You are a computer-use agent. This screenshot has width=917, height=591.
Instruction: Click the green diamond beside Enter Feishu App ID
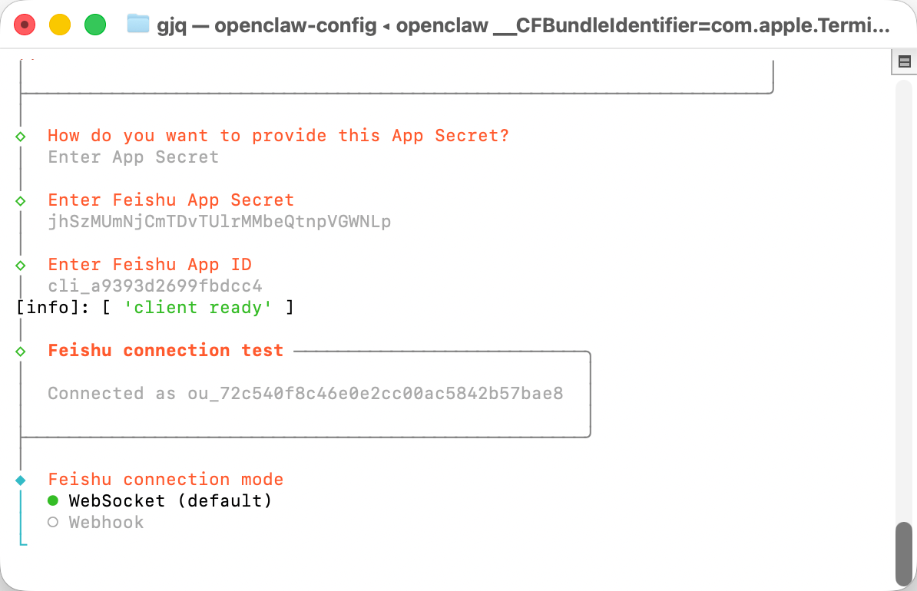21,265
